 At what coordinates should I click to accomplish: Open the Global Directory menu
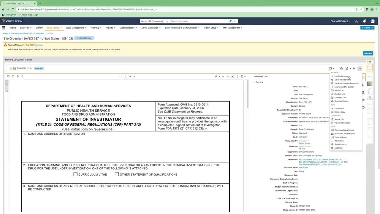pyautogui.click(x=128, y=28)
